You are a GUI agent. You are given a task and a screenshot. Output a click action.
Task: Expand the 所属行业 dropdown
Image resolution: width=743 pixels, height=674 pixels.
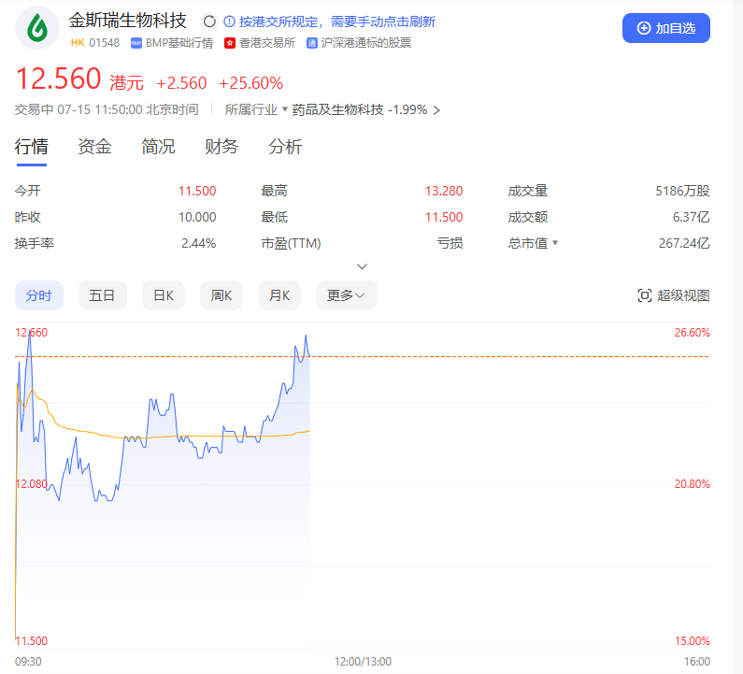coord(285,109)
